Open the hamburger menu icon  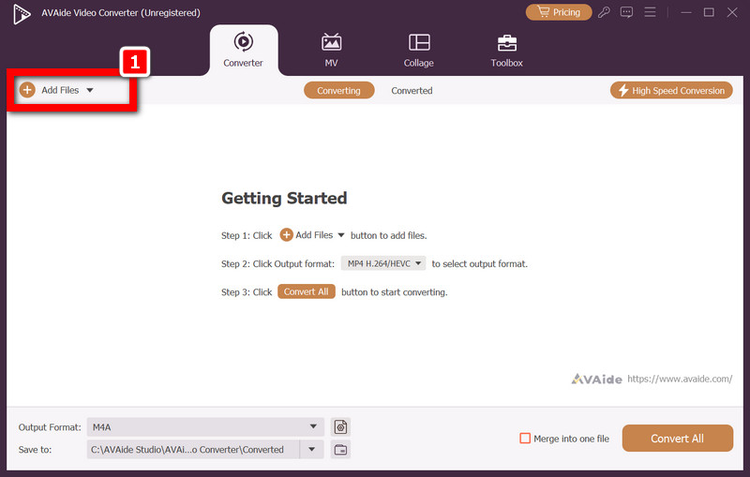click(650, 12)
